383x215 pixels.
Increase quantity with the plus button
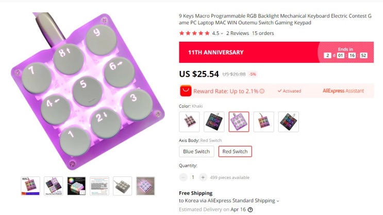(203, 177)
